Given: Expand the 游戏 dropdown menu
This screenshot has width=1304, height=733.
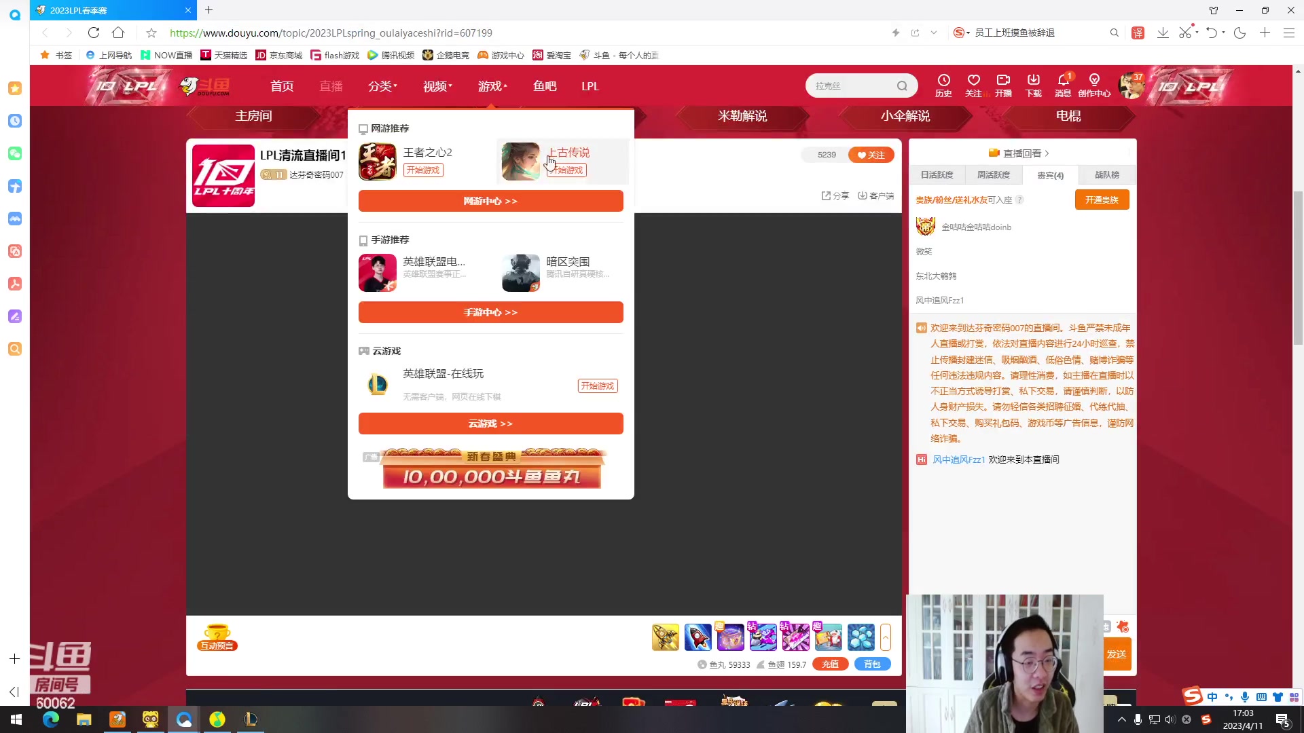Looking at the screenshot, I should tap(492, 86).
